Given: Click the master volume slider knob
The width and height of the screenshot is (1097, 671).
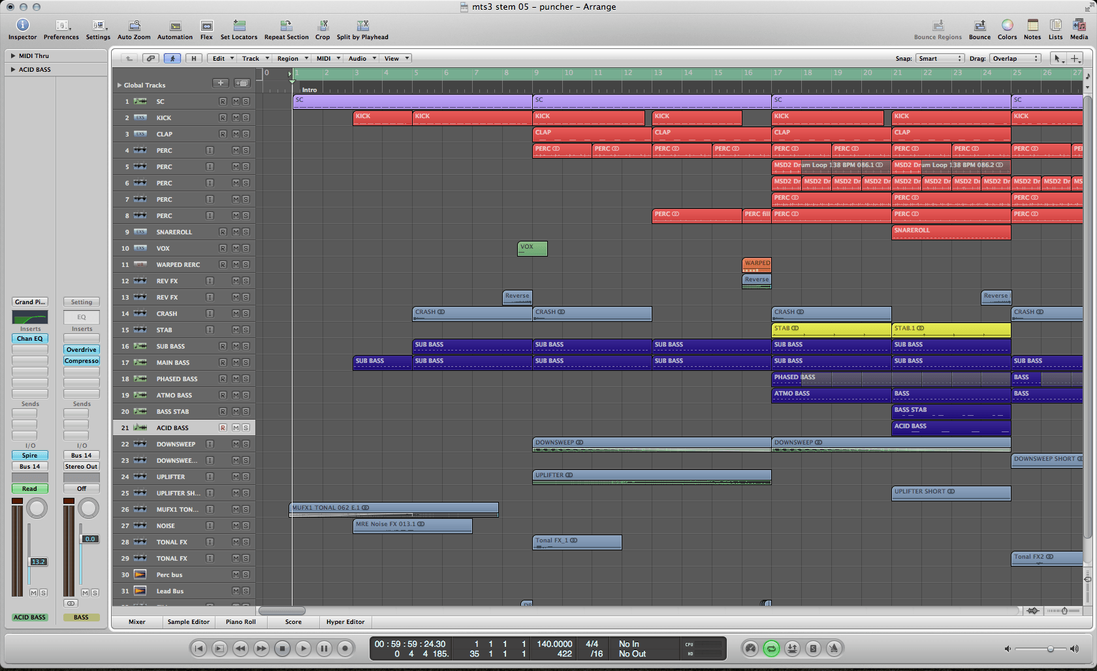Looking at the screenshot, I should [1051, 649].
